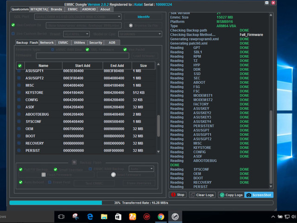Click the Browse Da File cube icon
Screen dimensions: 297x223
[x=131, y=25]
